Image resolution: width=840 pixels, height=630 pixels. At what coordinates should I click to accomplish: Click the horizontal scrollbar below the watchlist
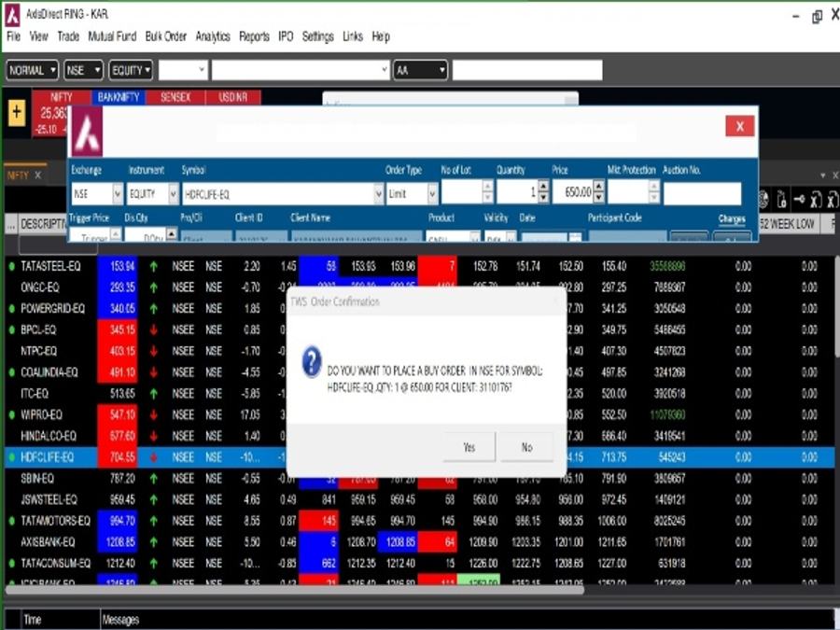[295, 590]
